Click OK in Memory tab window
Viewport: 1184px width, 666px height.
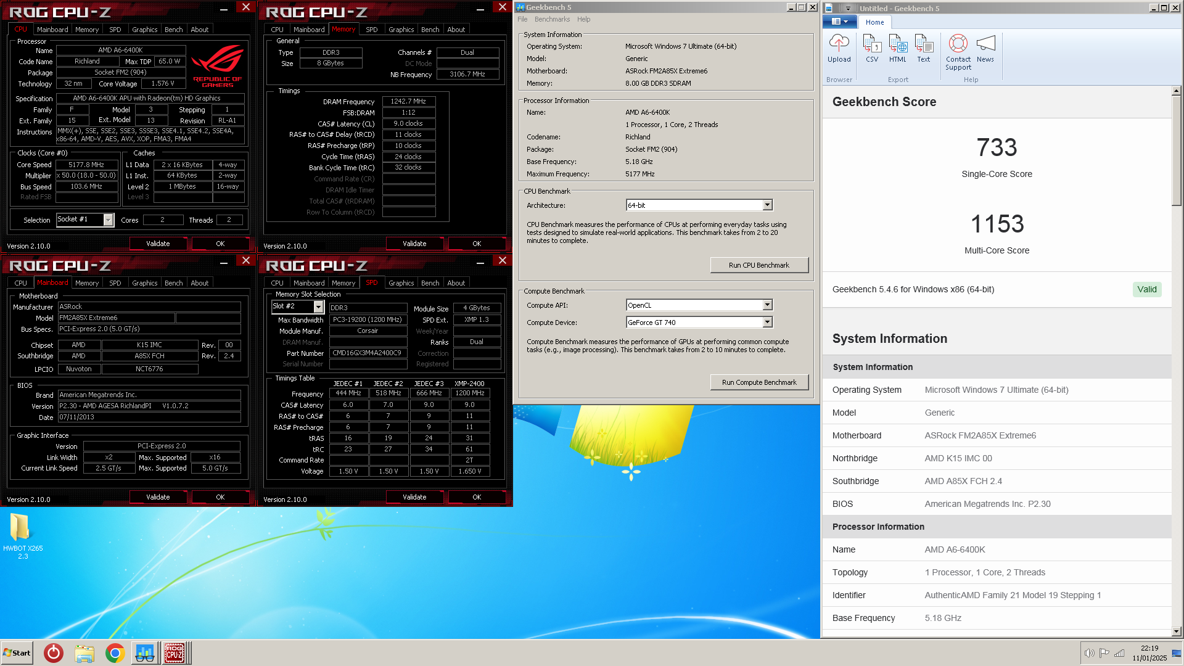tap(477, 244)
